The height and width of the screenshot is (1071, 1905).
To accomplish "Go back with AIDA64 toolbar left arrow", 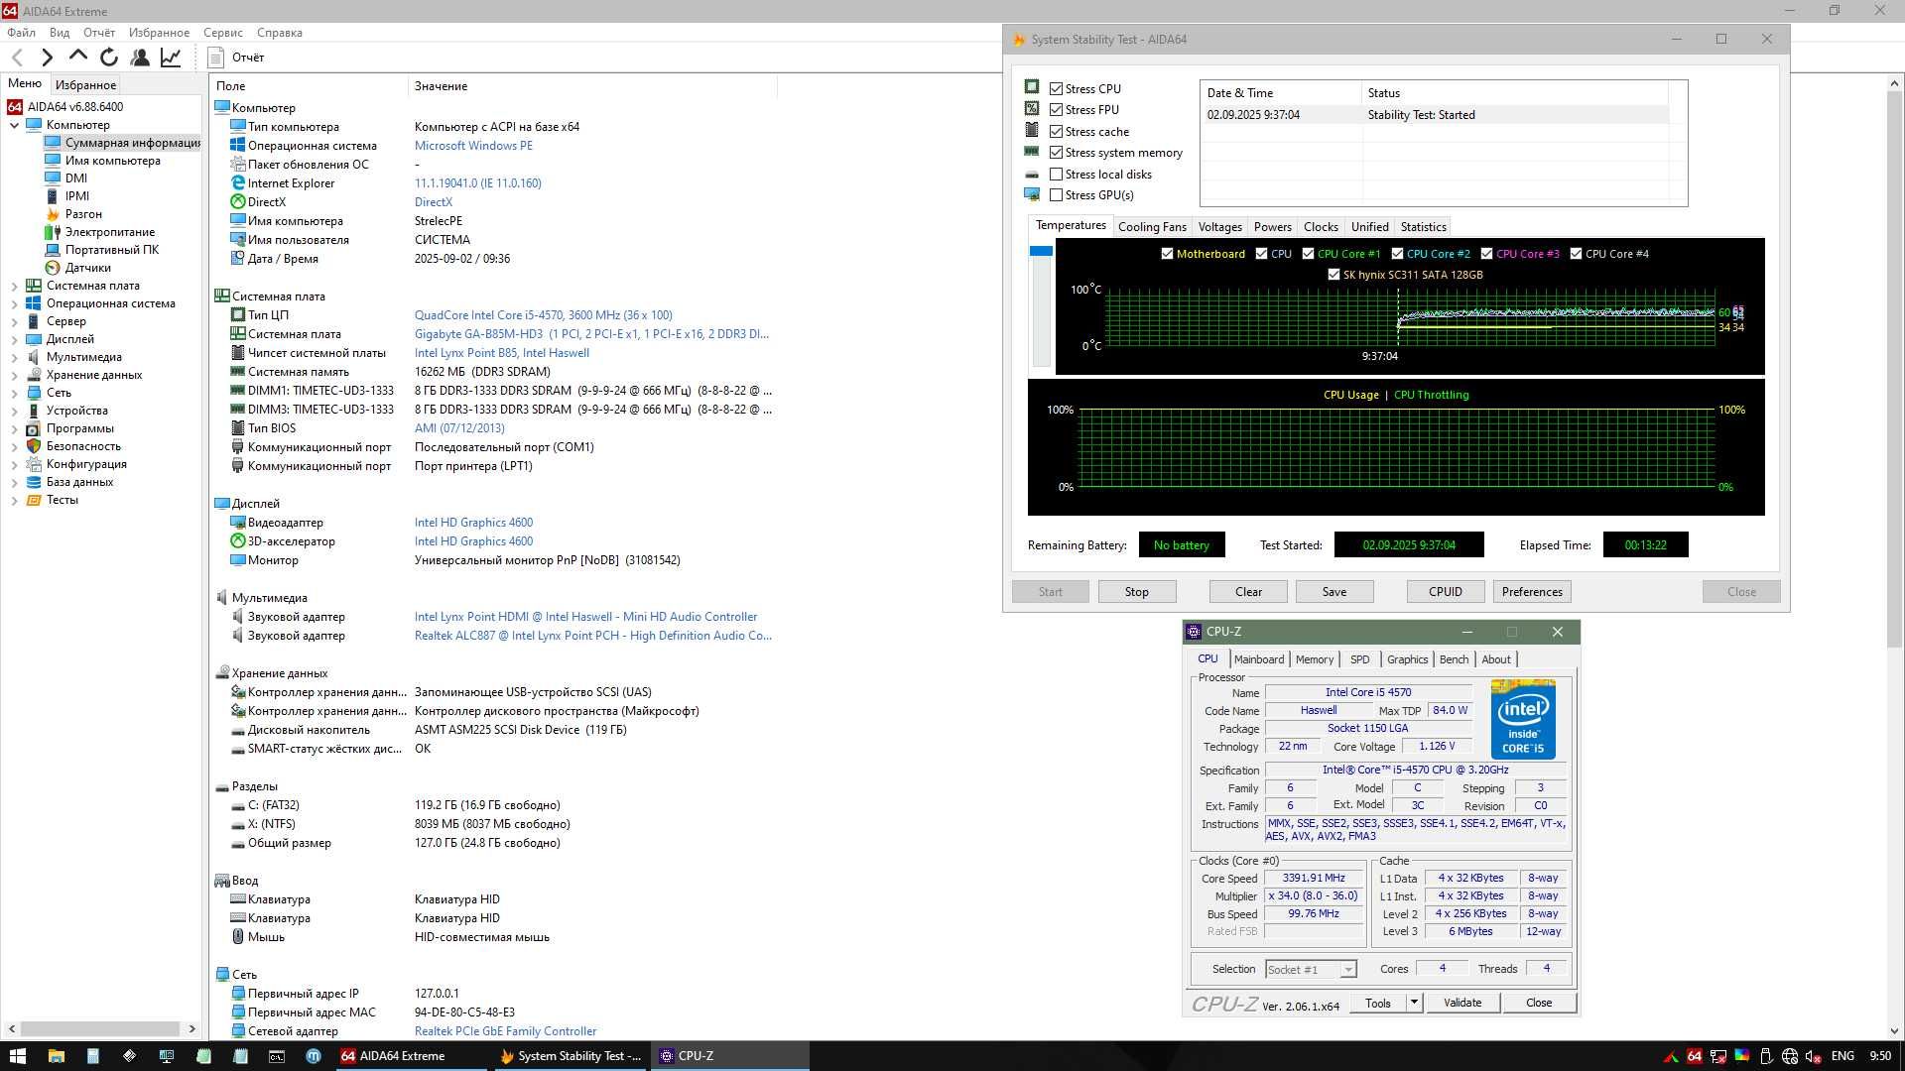I will pos(17,58).
